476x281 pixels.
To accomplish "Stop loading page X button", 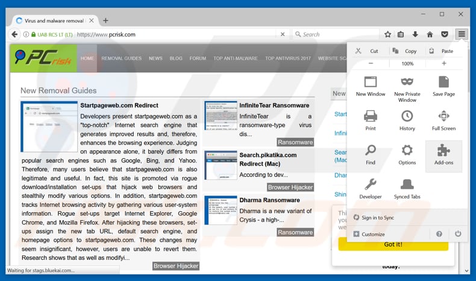I will pyautogui.click(x=283, y=34).
